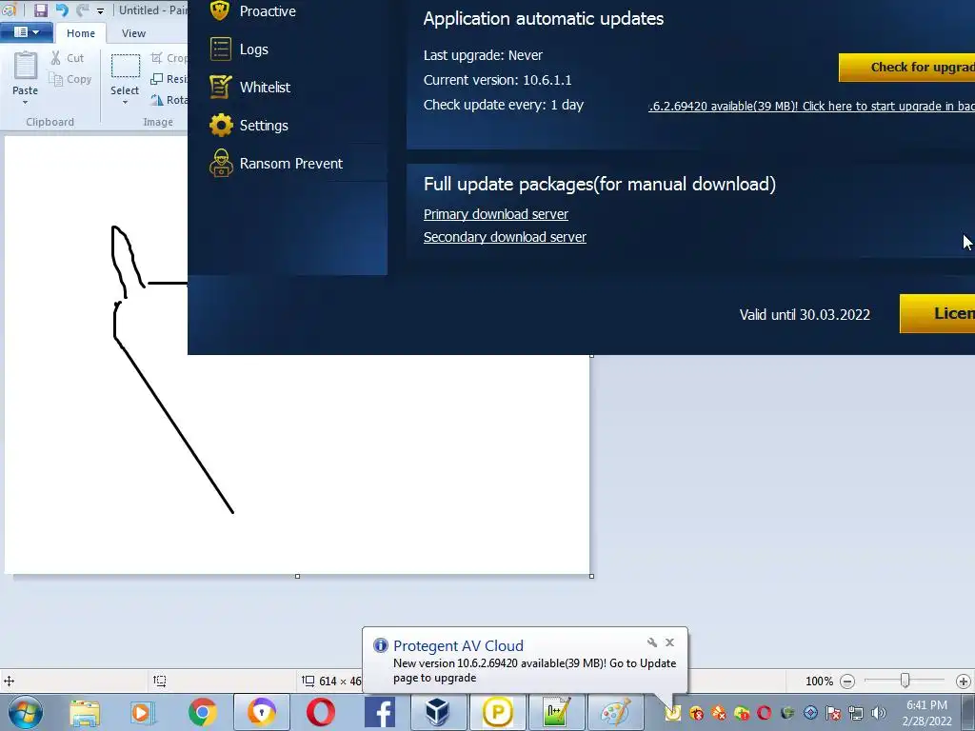Click the zoom in plus button in Paint

pos(964,682)
